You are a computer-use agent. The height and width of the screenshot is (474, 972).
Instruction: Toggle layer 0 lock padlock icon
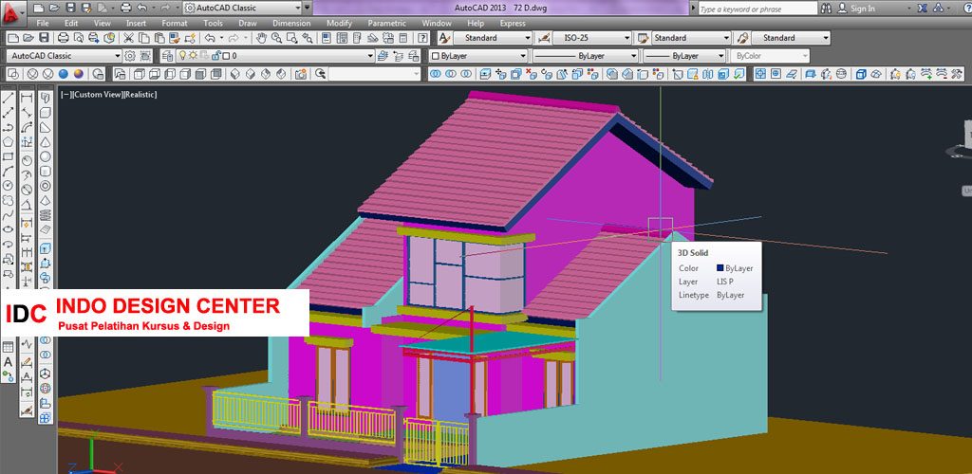coord(216,56)
